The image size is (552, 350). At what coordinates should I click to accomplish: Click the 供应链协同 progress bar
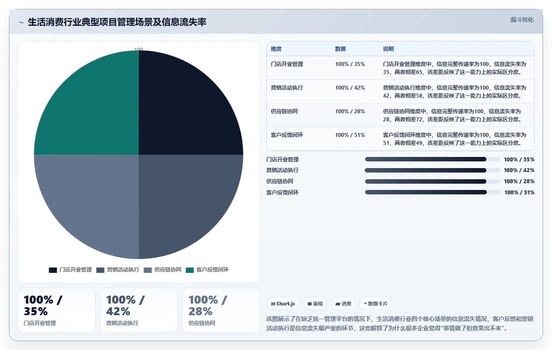coord(432,181)
